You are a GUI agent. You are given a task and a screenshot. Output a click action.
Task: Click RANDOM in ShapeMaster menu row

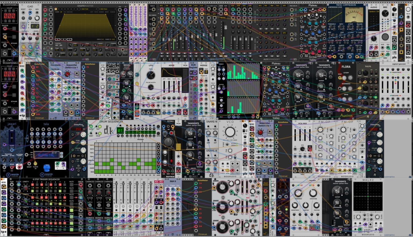[x=113, y=12]
